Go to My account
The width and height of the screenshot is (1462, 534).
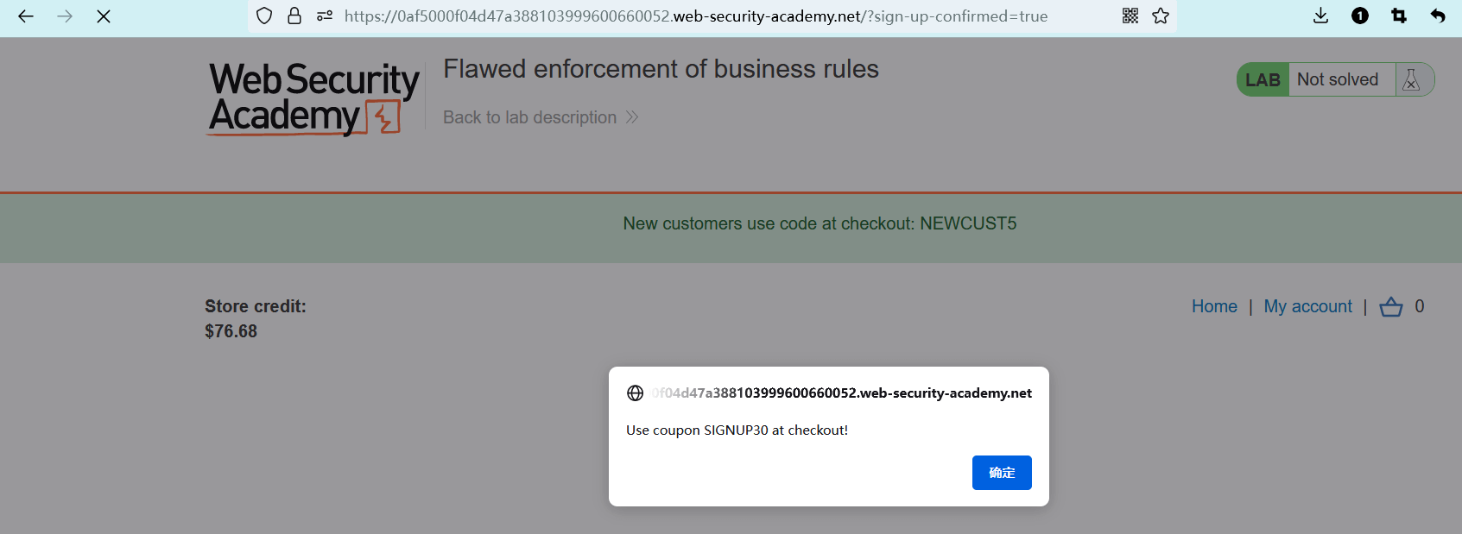point(1307,306)
